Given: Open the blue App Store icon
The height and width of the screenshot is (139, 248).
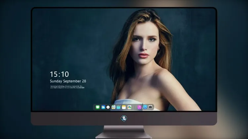Looking at the screenshot, I should click(x=145, y=107).
